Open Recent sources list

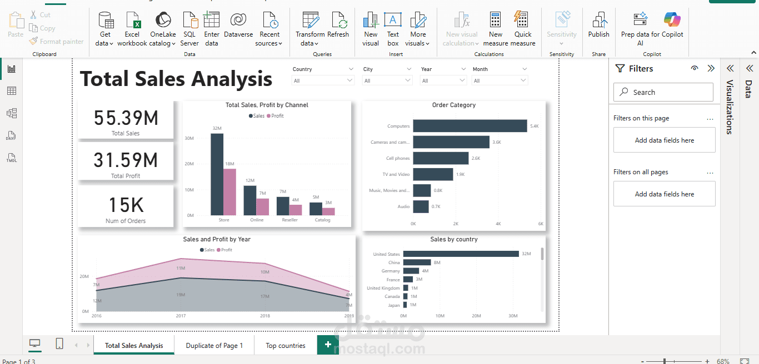point(269,29)
